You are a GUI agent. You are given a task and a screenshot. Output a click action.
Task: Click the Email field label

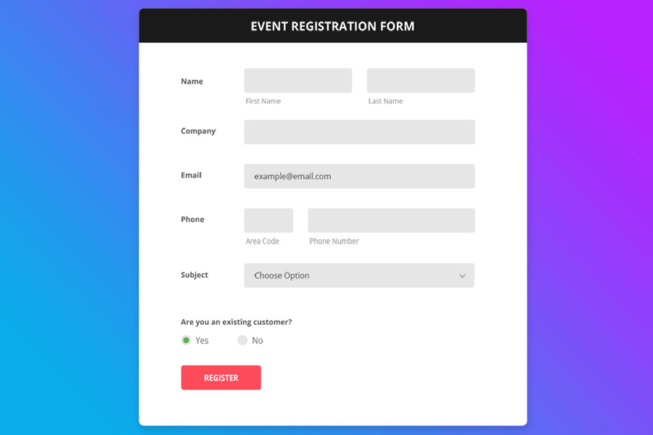191,175
